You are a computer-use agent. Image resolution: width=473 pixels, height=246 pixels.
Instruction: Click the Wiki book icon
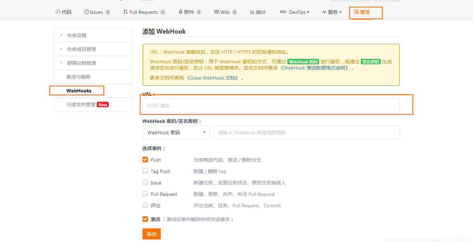pyautogui.click(x=217, y=12)
